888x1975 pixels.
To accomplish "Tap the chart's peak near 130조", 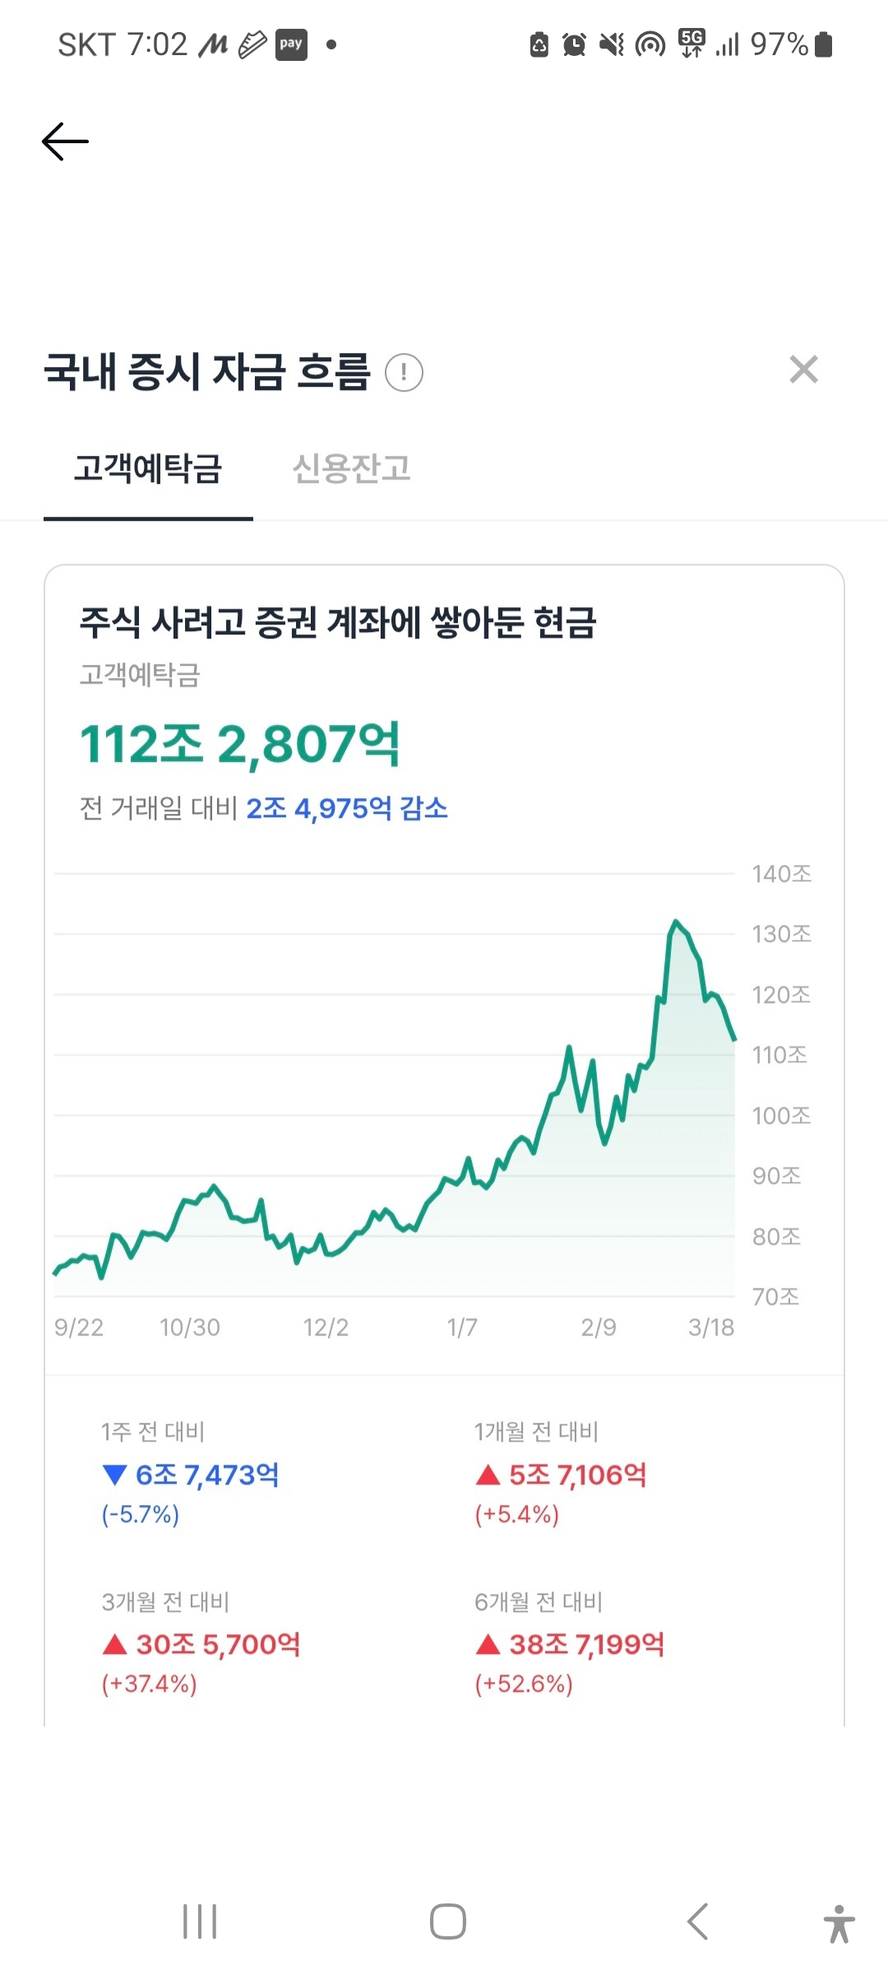I will pos(676,922).
